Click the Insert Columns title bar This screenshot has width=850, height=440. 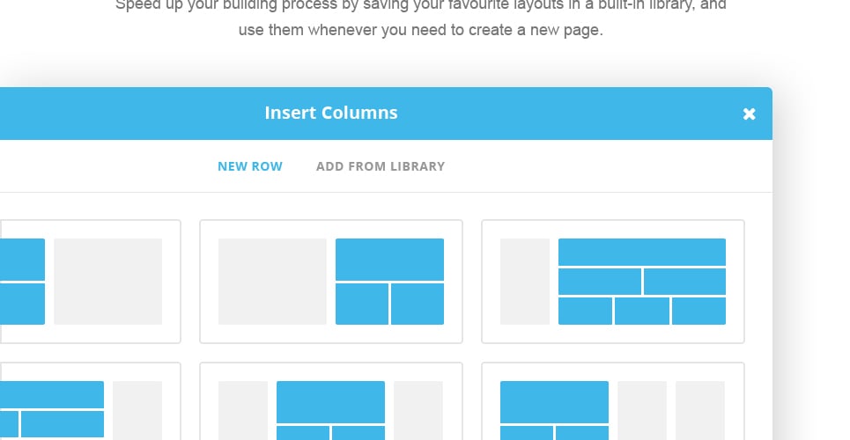pos(331,114)
